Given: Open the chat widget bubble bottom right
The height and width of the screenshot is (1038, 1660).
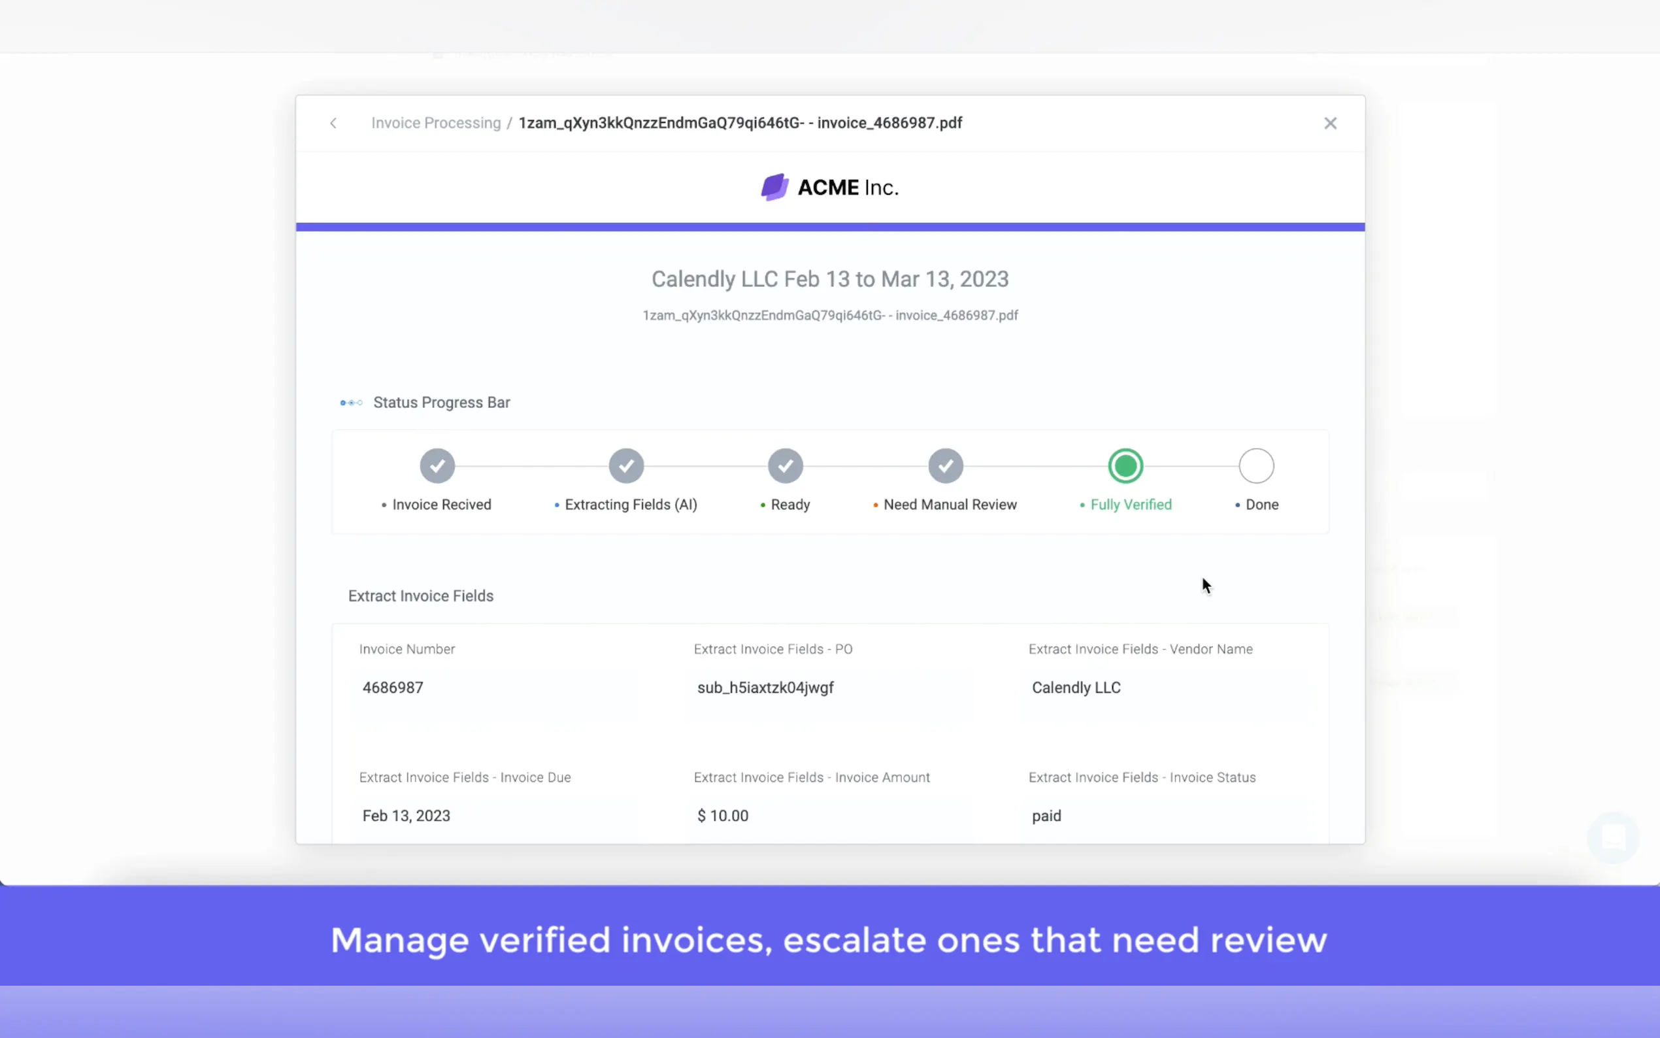Looking at the screenshot, I should click(x=1613, y=837).
